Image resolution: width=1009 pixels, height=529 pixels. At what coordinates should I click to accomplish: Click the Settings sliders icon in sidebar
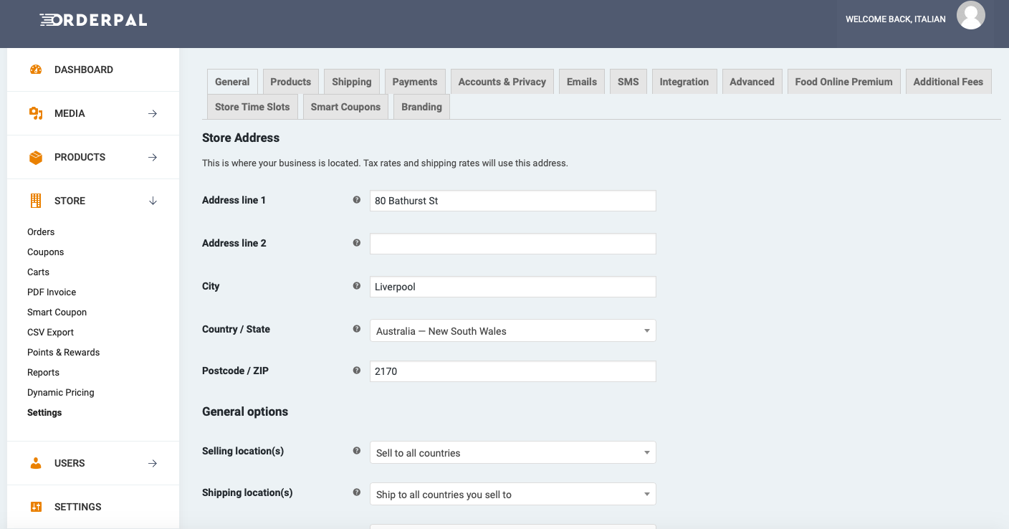[x=36, y=507]
